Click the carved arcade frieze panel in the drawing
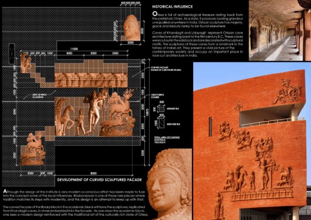 pyautogui.click(x=91, y=80)
